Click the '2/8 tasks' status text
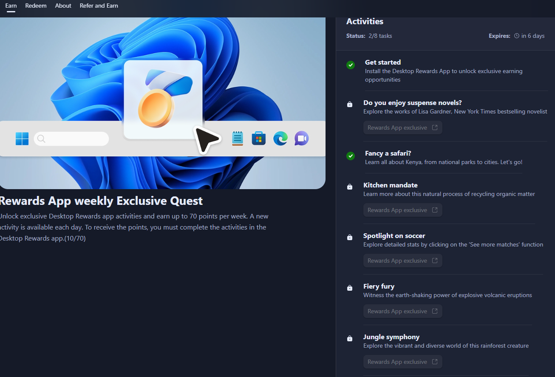555x377 pixels. (379, 36)
